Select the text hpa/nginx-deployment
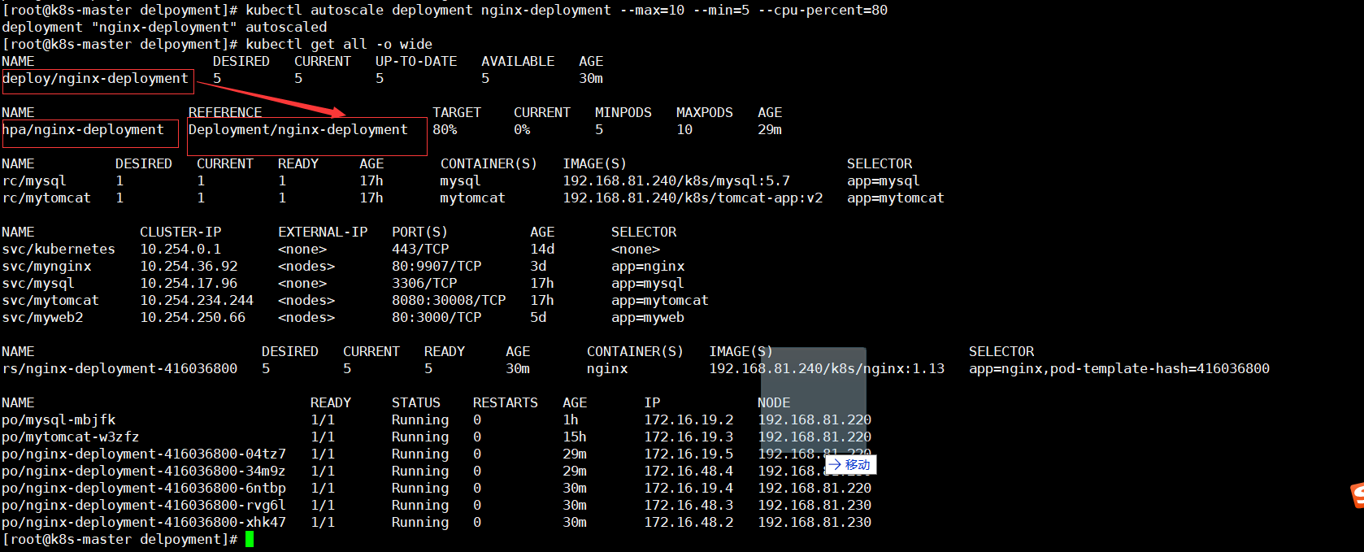The width and height of the screenshot is (1364, 552). pos(83,129)
